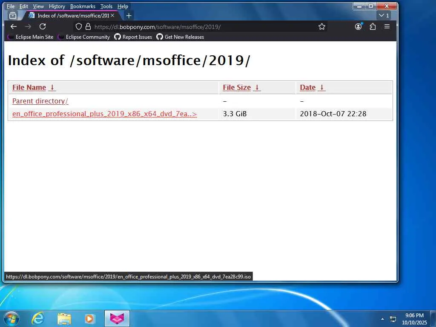
Task: Show hidden system tray icons
Action: [x=382, y=319]
